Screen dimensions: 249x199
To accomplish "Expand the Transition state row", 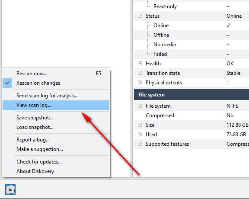I will tap(140, 73).
